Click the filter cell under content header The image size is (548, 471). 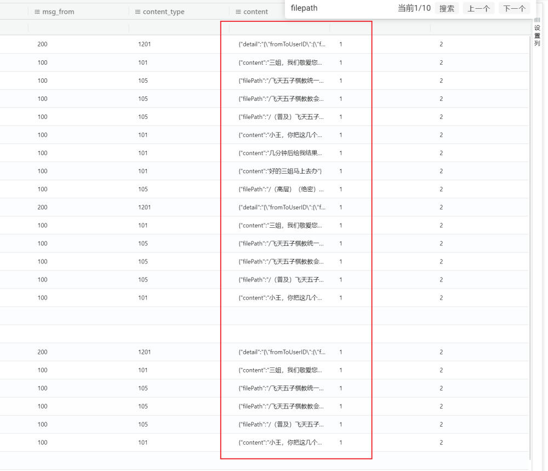pos(279,27)
